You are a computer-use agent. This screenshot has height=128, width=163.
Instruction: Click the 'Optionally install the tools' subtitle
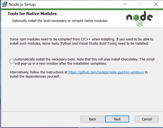60,21
